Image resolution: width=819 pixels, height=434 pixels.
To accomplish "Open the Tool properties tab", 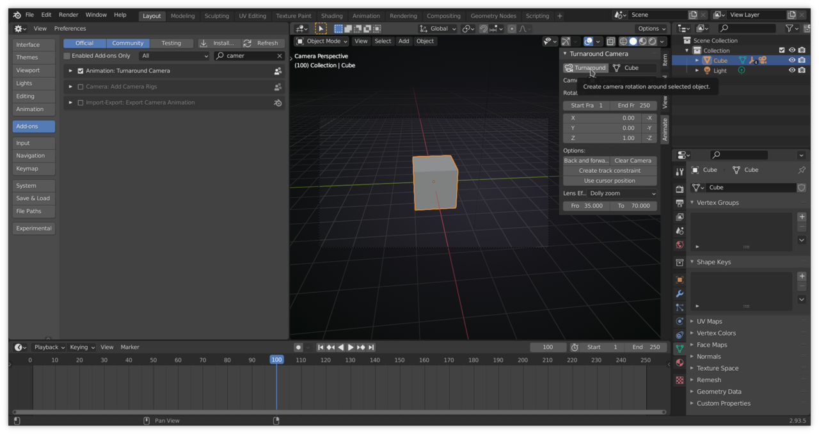I will coord(680,172).
